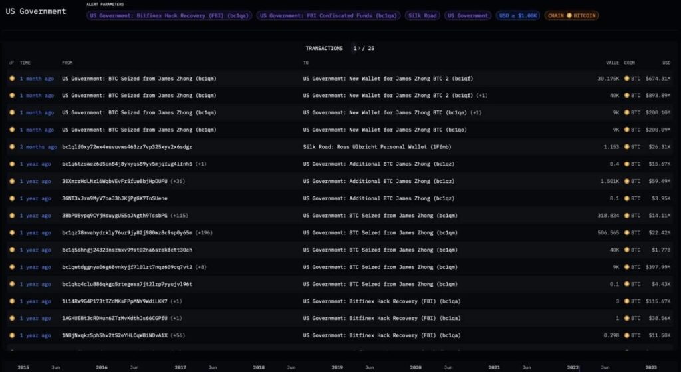
Task: Expand the (+196) additional senders badge
Action: [x=203, y=233]
